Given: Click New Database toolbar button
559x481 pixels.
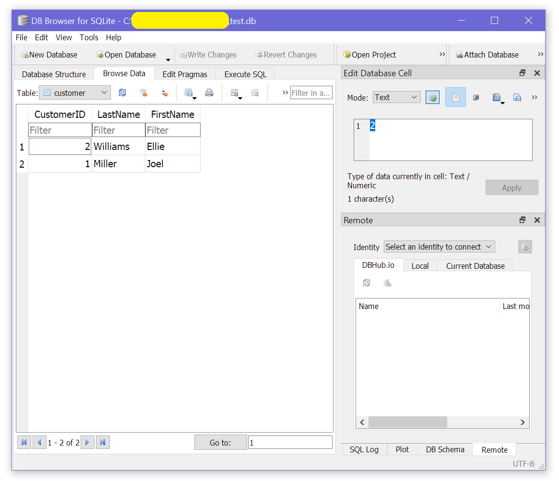Looking at the screenshot, I should coord(49,55).
